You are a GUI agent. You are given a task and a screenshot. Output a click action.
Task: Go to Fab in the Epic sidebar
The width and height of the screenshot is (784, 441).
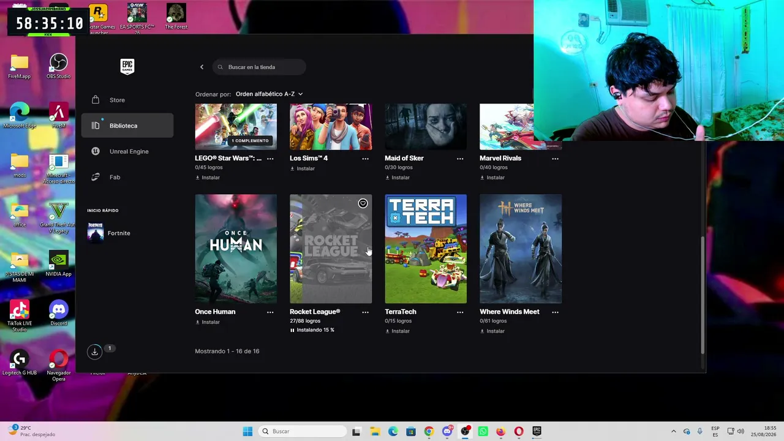click(x=127, y=177)
